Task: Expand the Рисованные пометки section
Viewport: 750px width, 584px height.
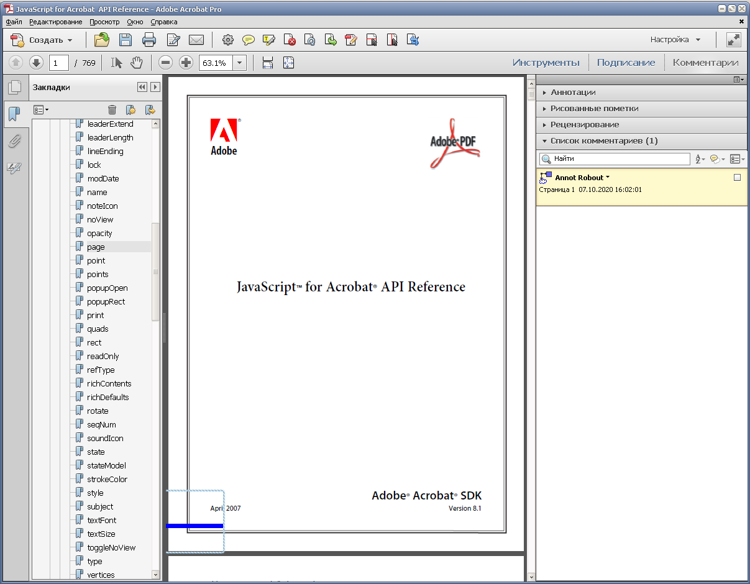Action: pyautogui.click(x=642, y=109)
